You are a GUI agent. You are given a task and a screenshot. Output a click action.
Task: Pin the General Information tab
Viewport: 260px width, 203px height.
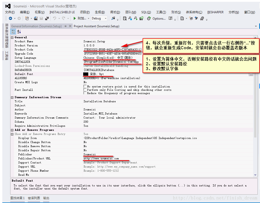tap(66, 26)
